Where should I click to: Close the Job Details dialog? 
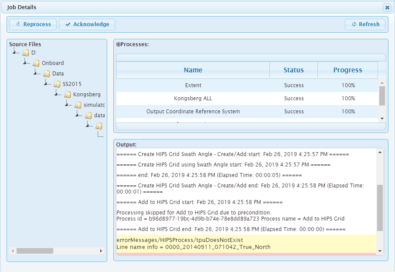pos(387,7)
